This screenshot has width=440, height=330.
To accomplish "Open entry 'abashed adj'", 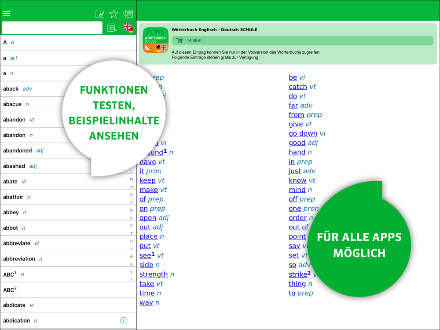I will (46, 166).
